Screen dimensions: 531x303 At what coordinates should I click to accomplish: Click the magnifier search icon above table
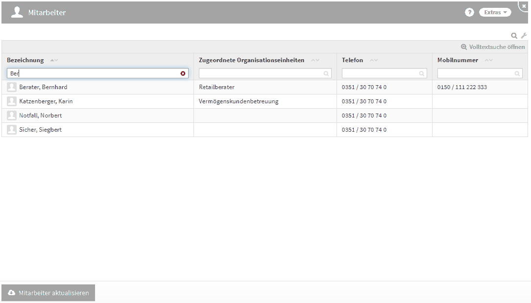[514, 36]
